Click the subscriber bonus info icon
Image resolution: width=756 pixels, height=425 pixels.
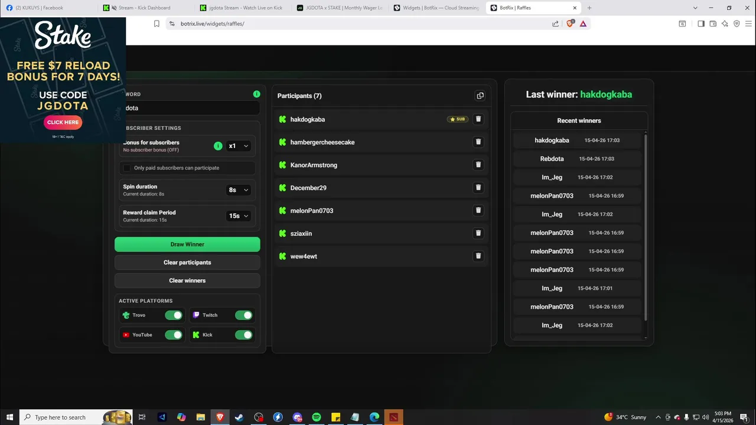(218, 146)
